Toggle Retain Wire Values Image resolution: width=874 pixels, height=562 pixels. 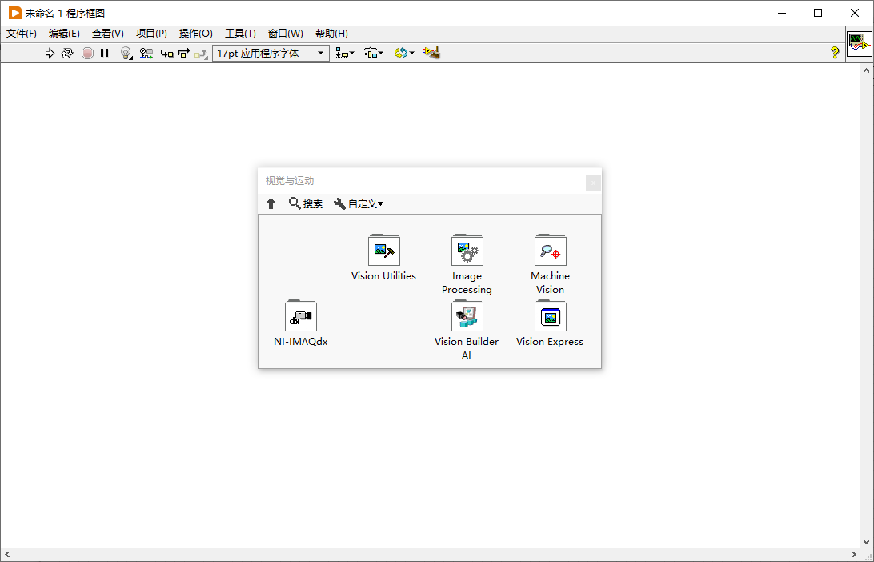[146, 53]
